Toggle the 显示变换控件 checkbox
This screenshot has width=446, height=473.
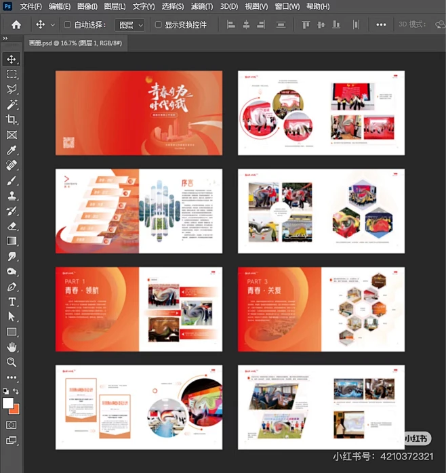[x=158, y=24]
